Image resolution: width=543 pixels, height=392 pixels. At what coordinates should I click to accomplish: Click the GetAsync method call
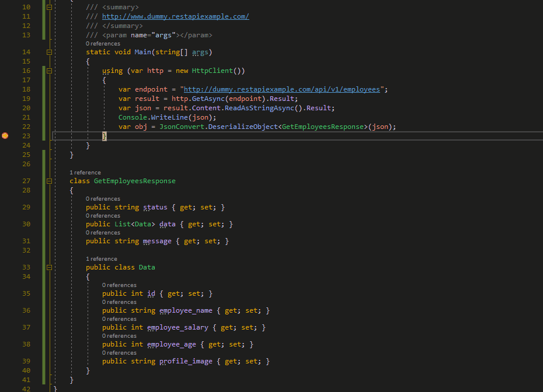pyautogui.click(x=208, y=99)
